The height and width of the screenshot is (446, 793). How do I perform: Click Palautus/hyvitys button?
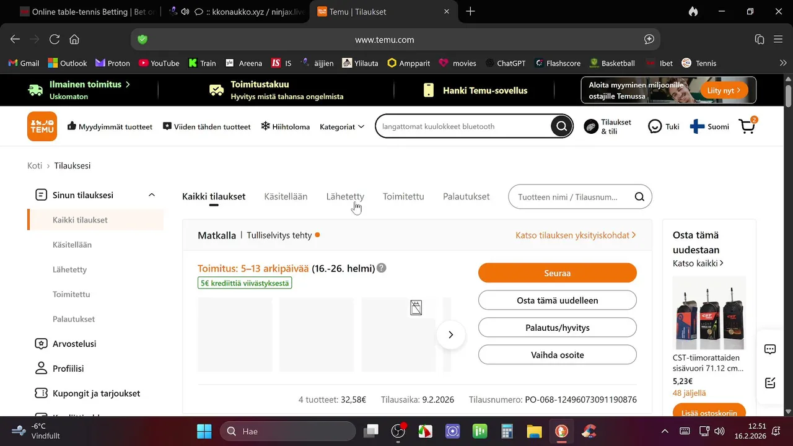coord(557,328)
